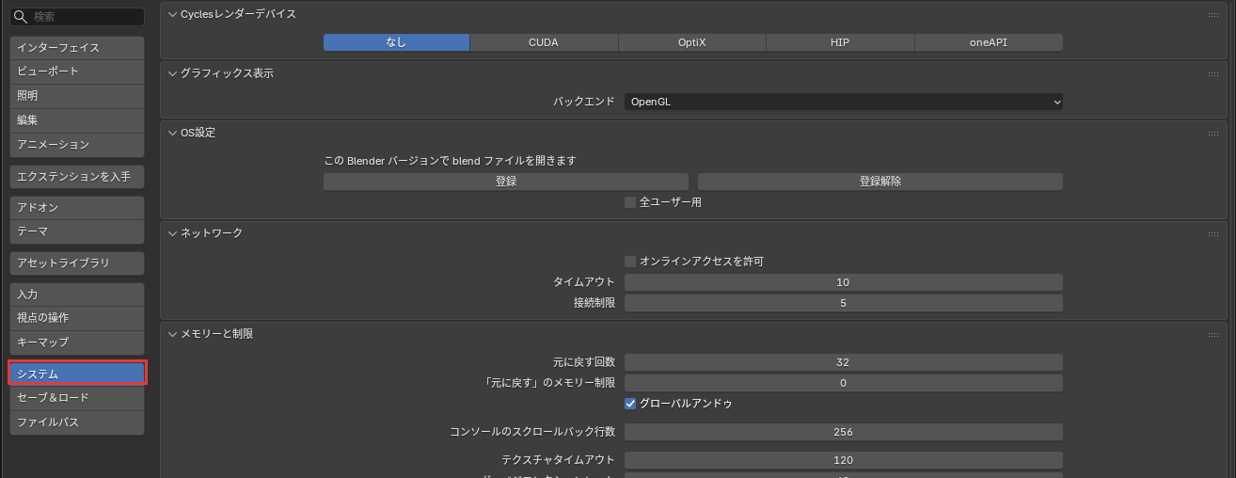This screenshot has height=478, width=1236.
Task: Collapse the Cyclesレンダーデバイス panel
Action: (172, 14)
